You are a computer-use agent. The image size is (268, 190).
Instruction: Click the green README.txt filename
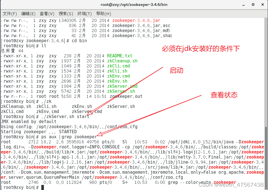coord(120,56)
